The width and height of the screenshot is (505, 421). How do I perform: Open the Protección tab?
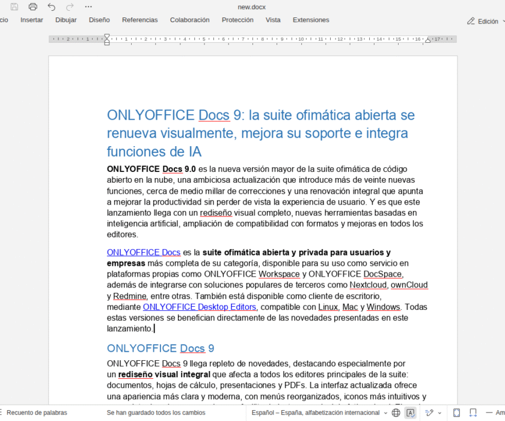[237, 20]
